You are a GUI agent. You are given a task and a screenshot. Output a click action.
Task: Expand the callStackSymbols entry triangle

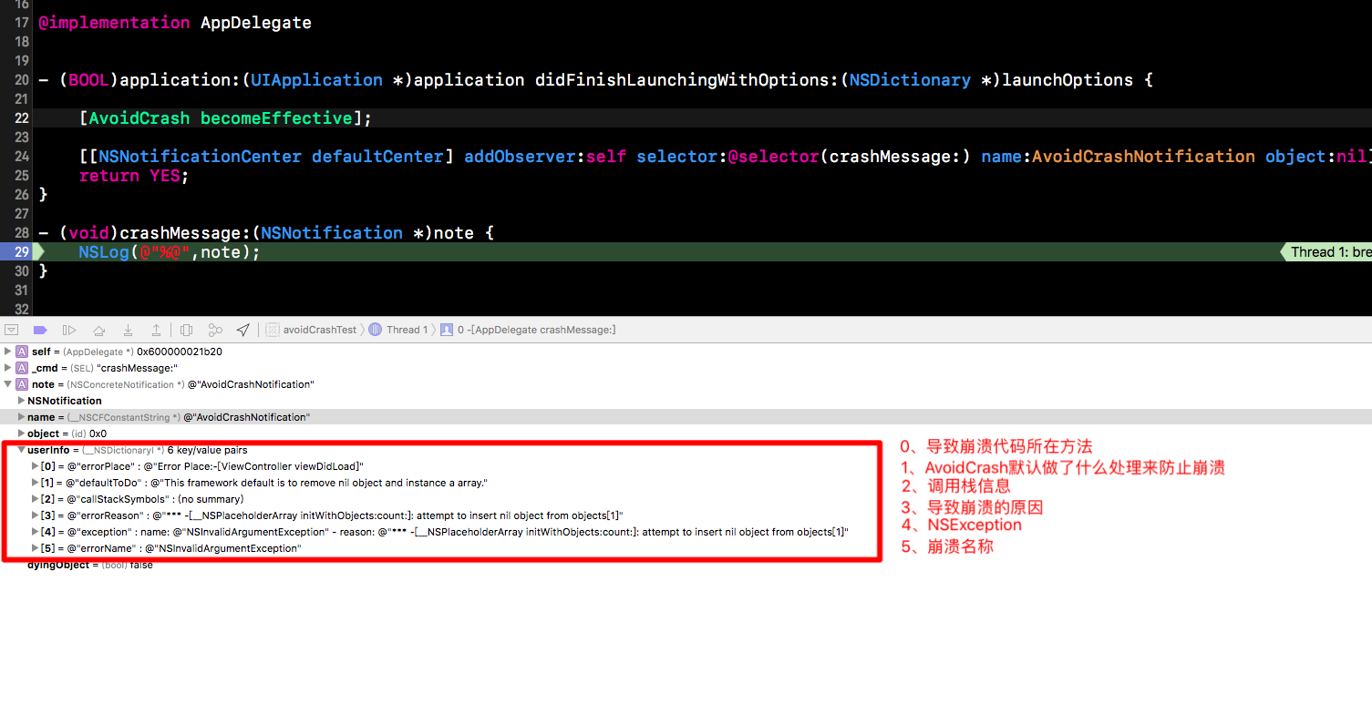(35, 499)
